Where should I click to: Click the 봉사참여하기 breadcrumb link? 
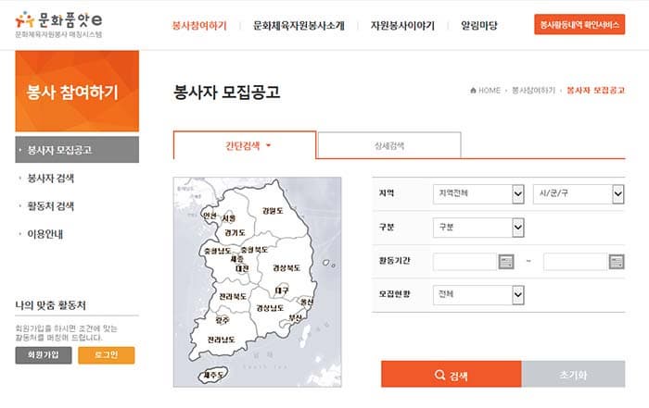point(533,90)
